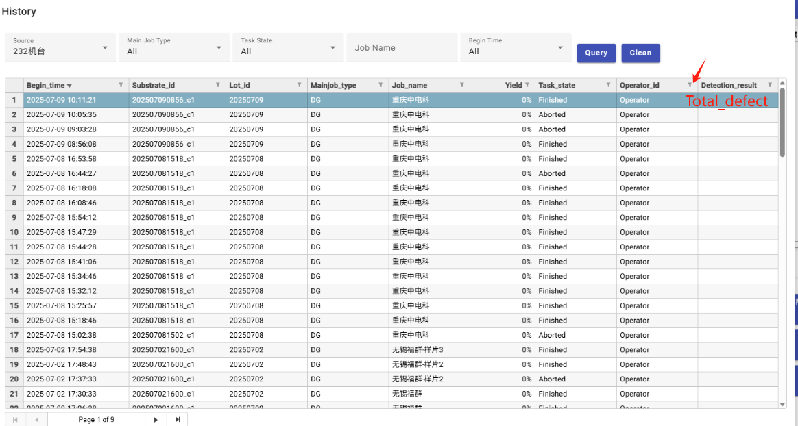The image size is (798, 426).
Task: Sort by Begin_time descending arrow
Action: click(70, 86)
